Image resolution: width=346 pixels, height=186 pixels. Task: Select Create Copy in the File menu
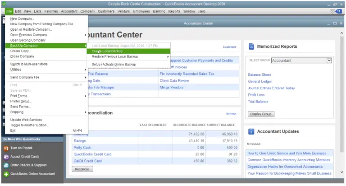[20, 51]
